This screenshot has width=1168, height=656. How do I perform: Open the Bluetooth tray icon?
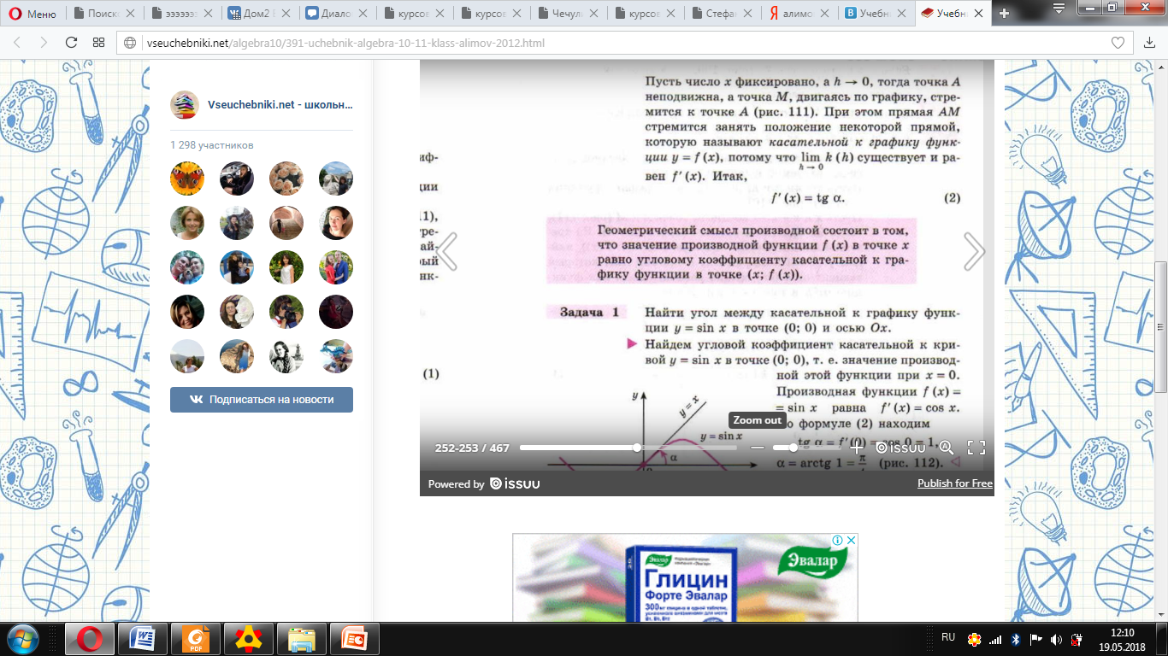(1016, 639)
